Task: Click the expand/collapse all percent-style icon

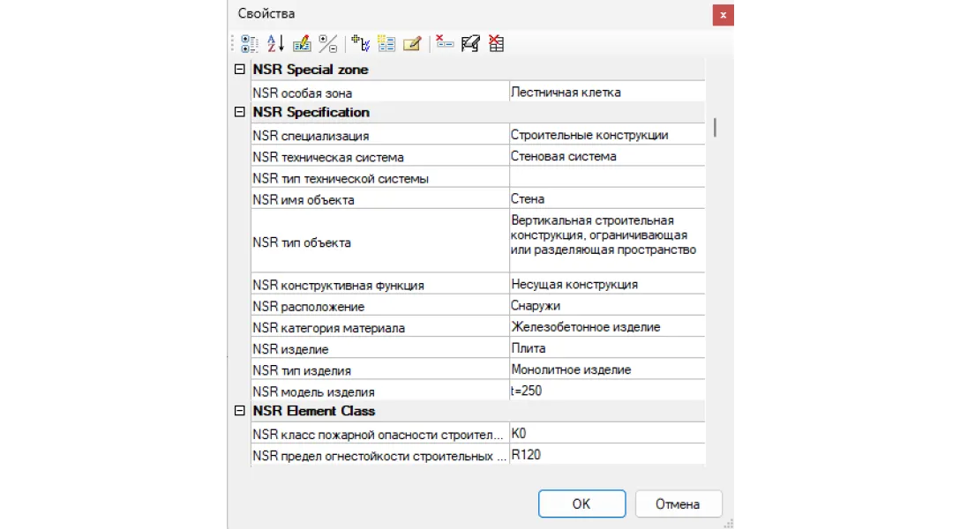Action: [327, 42]
